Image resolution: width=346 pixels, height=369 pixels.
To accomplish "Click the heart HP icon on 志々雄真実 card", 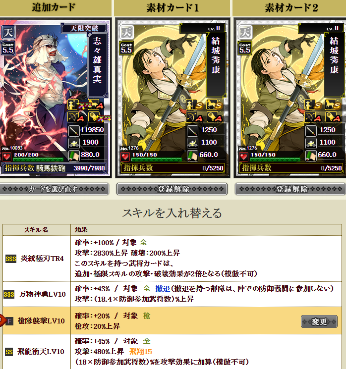I will [x=6, y=157].
